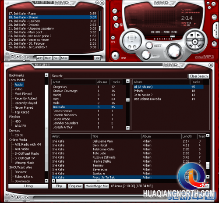Open the Colorthemes side tab
This screenshot has height=203, width=219.
(x=216, y=30)
